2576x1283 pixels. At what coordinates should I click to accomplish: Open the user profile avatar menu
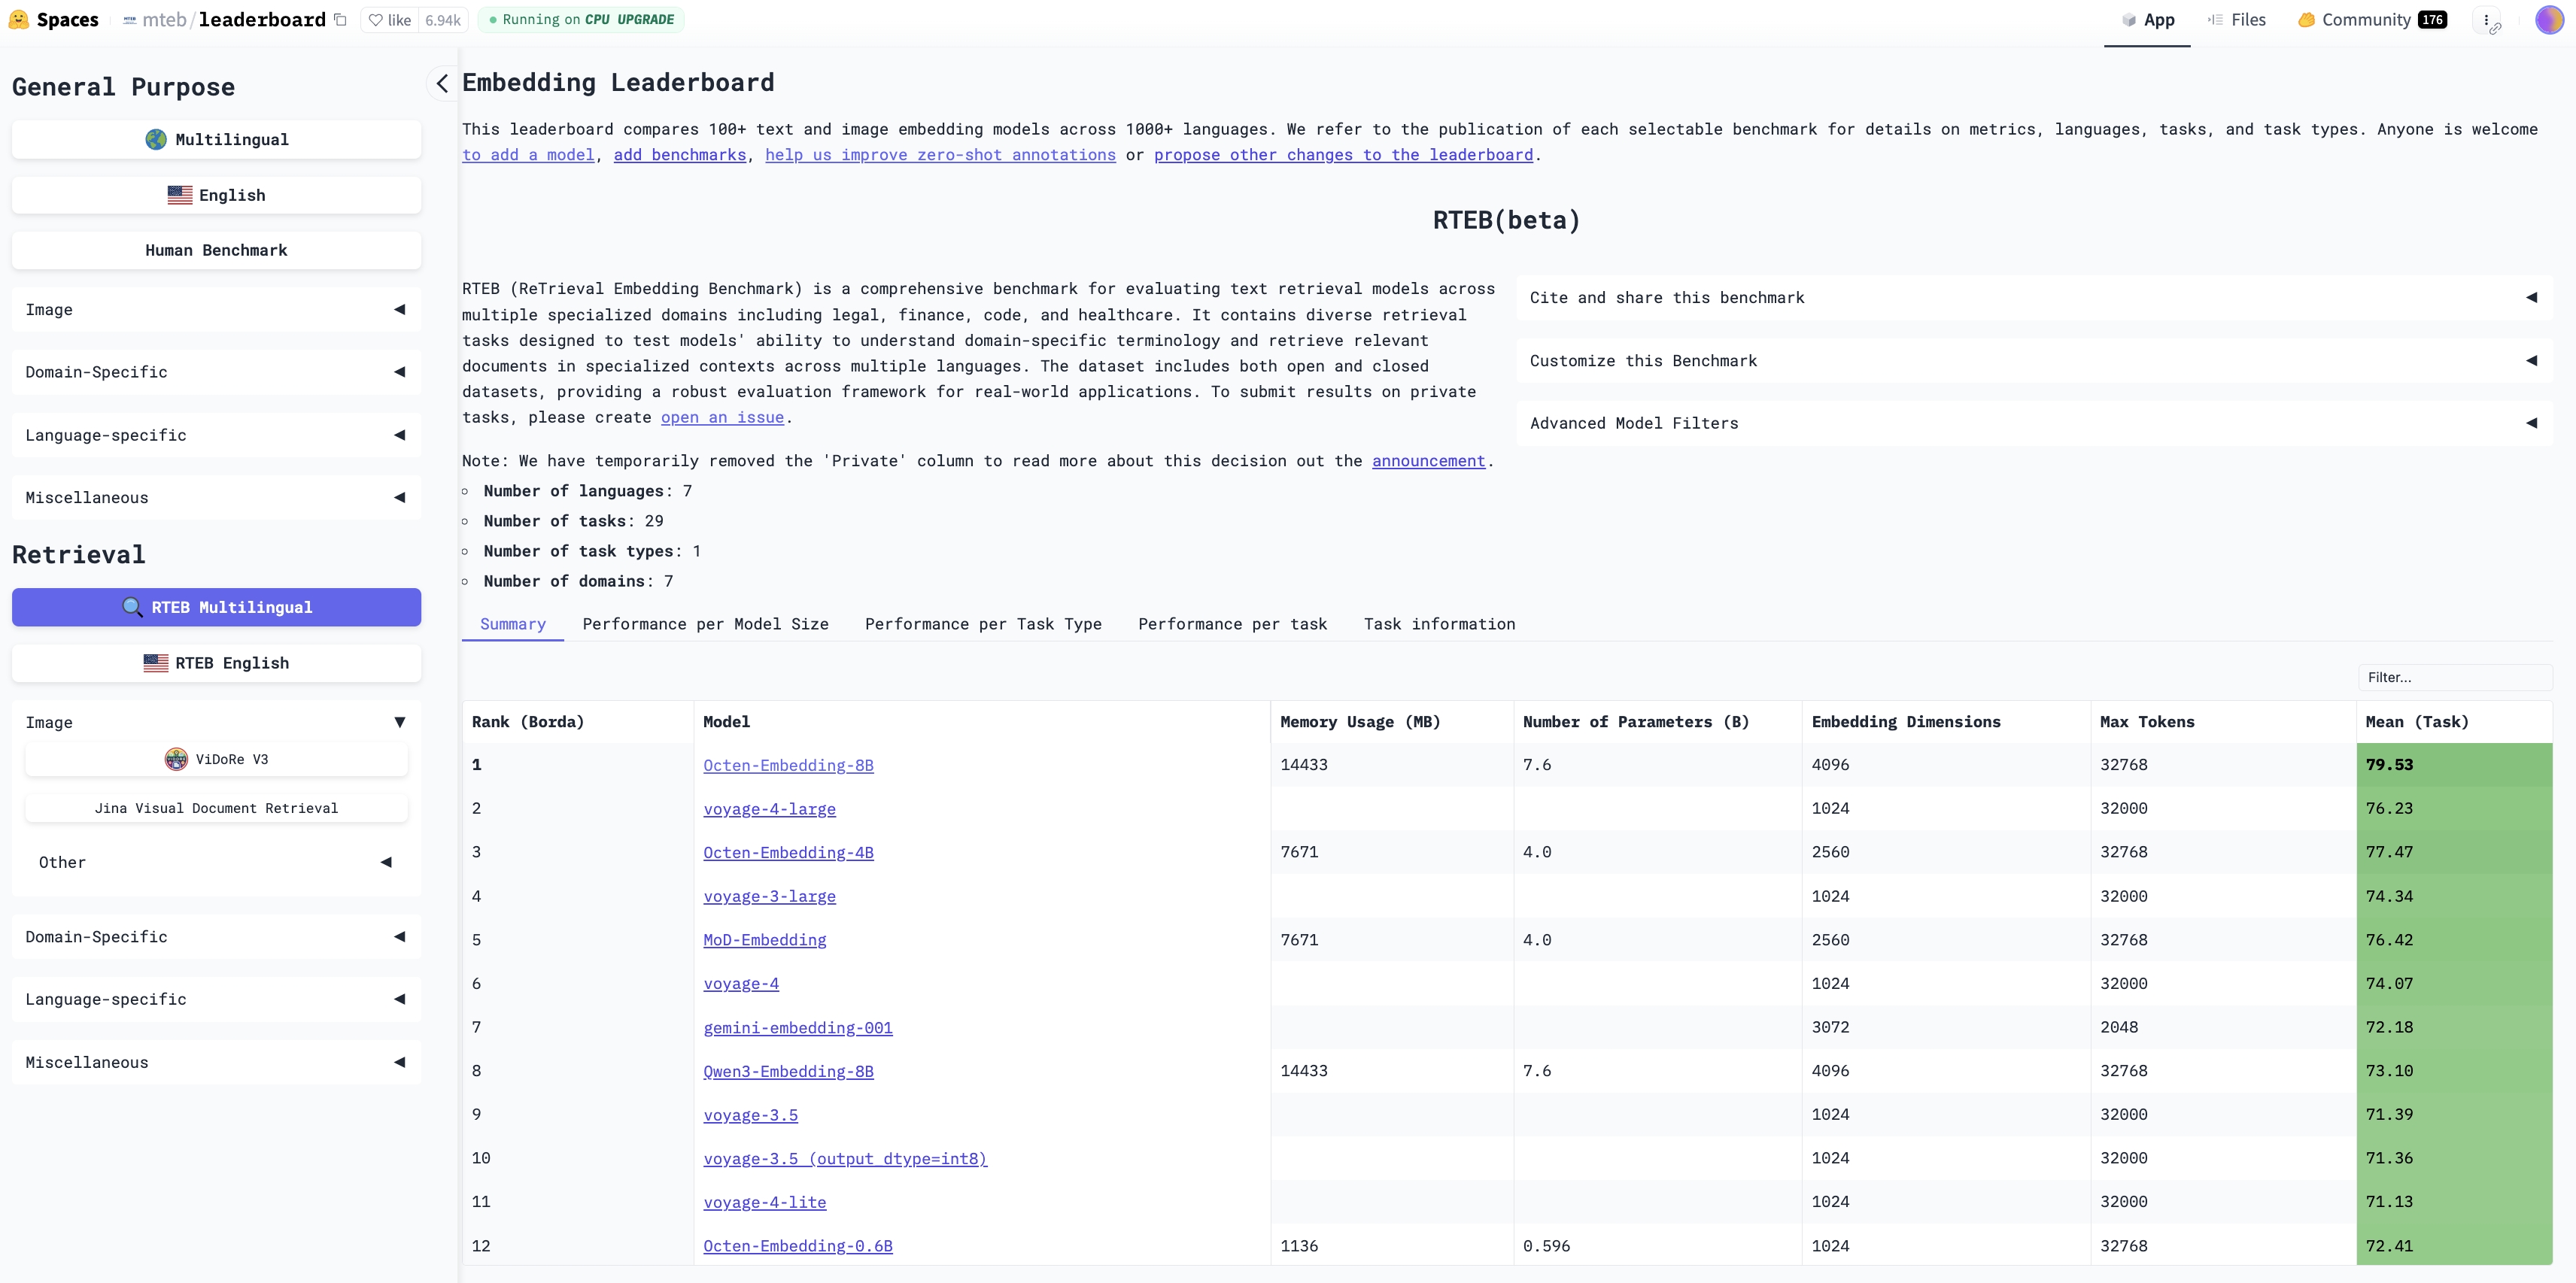[x=2549, y=20]
